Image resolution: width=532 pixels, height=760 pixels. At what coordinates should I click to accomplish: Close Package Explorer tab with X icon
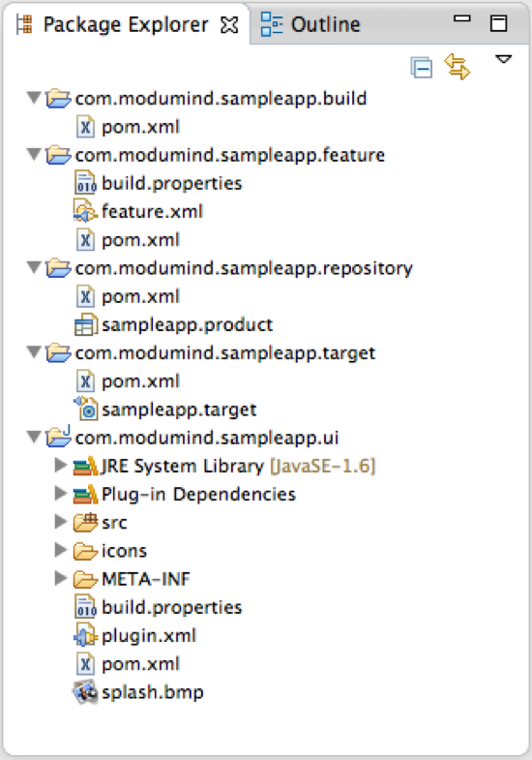click(x=229, y=25)
